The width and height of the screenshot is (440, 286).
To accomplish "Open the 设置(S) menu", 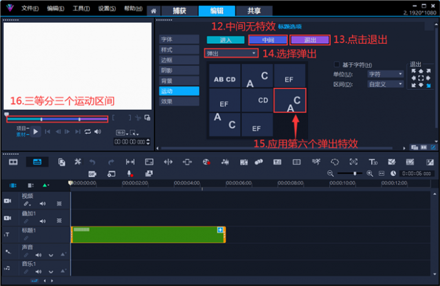I will [107, 8].
